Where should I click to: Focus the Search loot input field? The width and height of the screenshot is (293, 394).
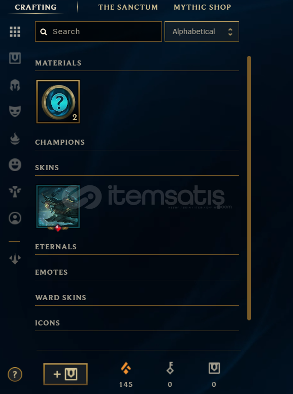99,31
